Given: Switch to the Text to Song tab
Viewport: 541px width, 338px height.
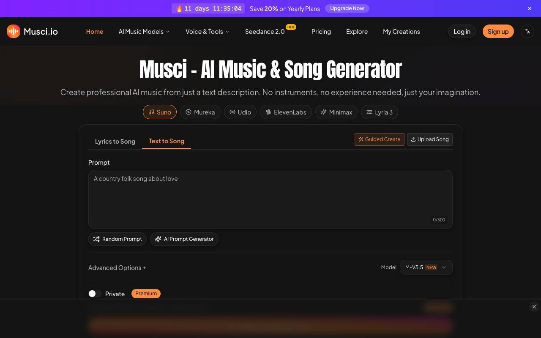Looking at the screenshot, I should pos(167,141).
